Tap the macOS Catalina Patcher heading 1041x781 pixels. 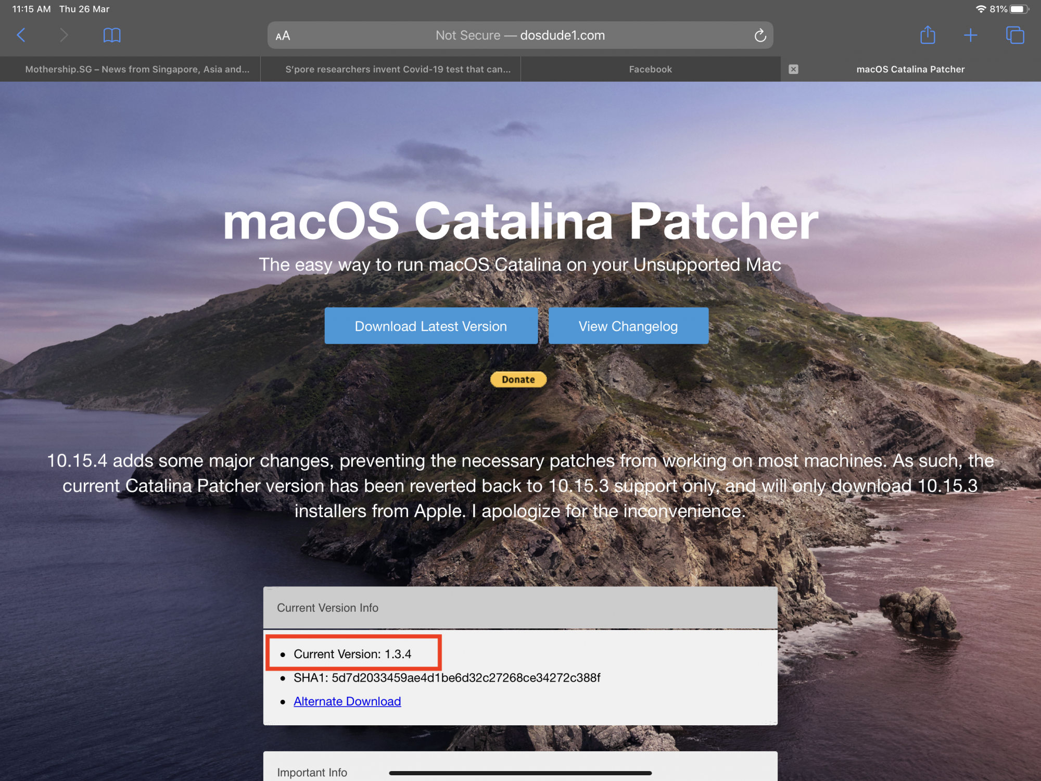point(520,221)
